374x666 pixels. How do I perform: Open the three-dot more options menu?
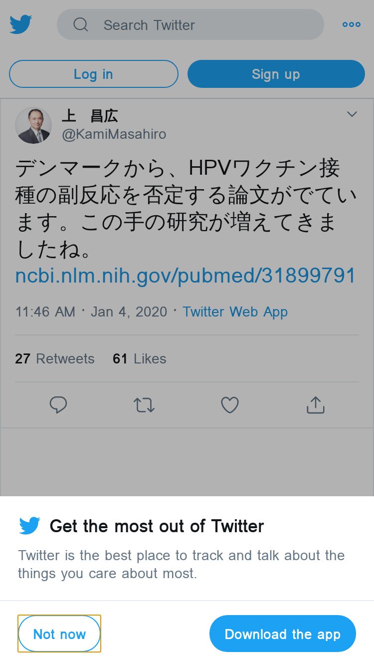point(352,24)
